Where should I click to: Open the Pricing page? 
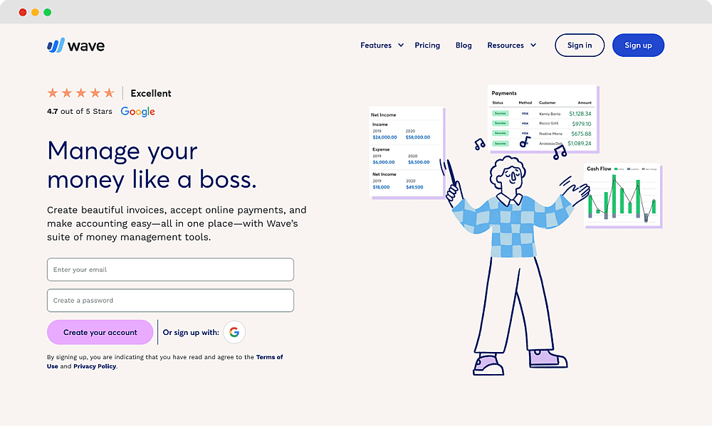(x=427, y=46)
